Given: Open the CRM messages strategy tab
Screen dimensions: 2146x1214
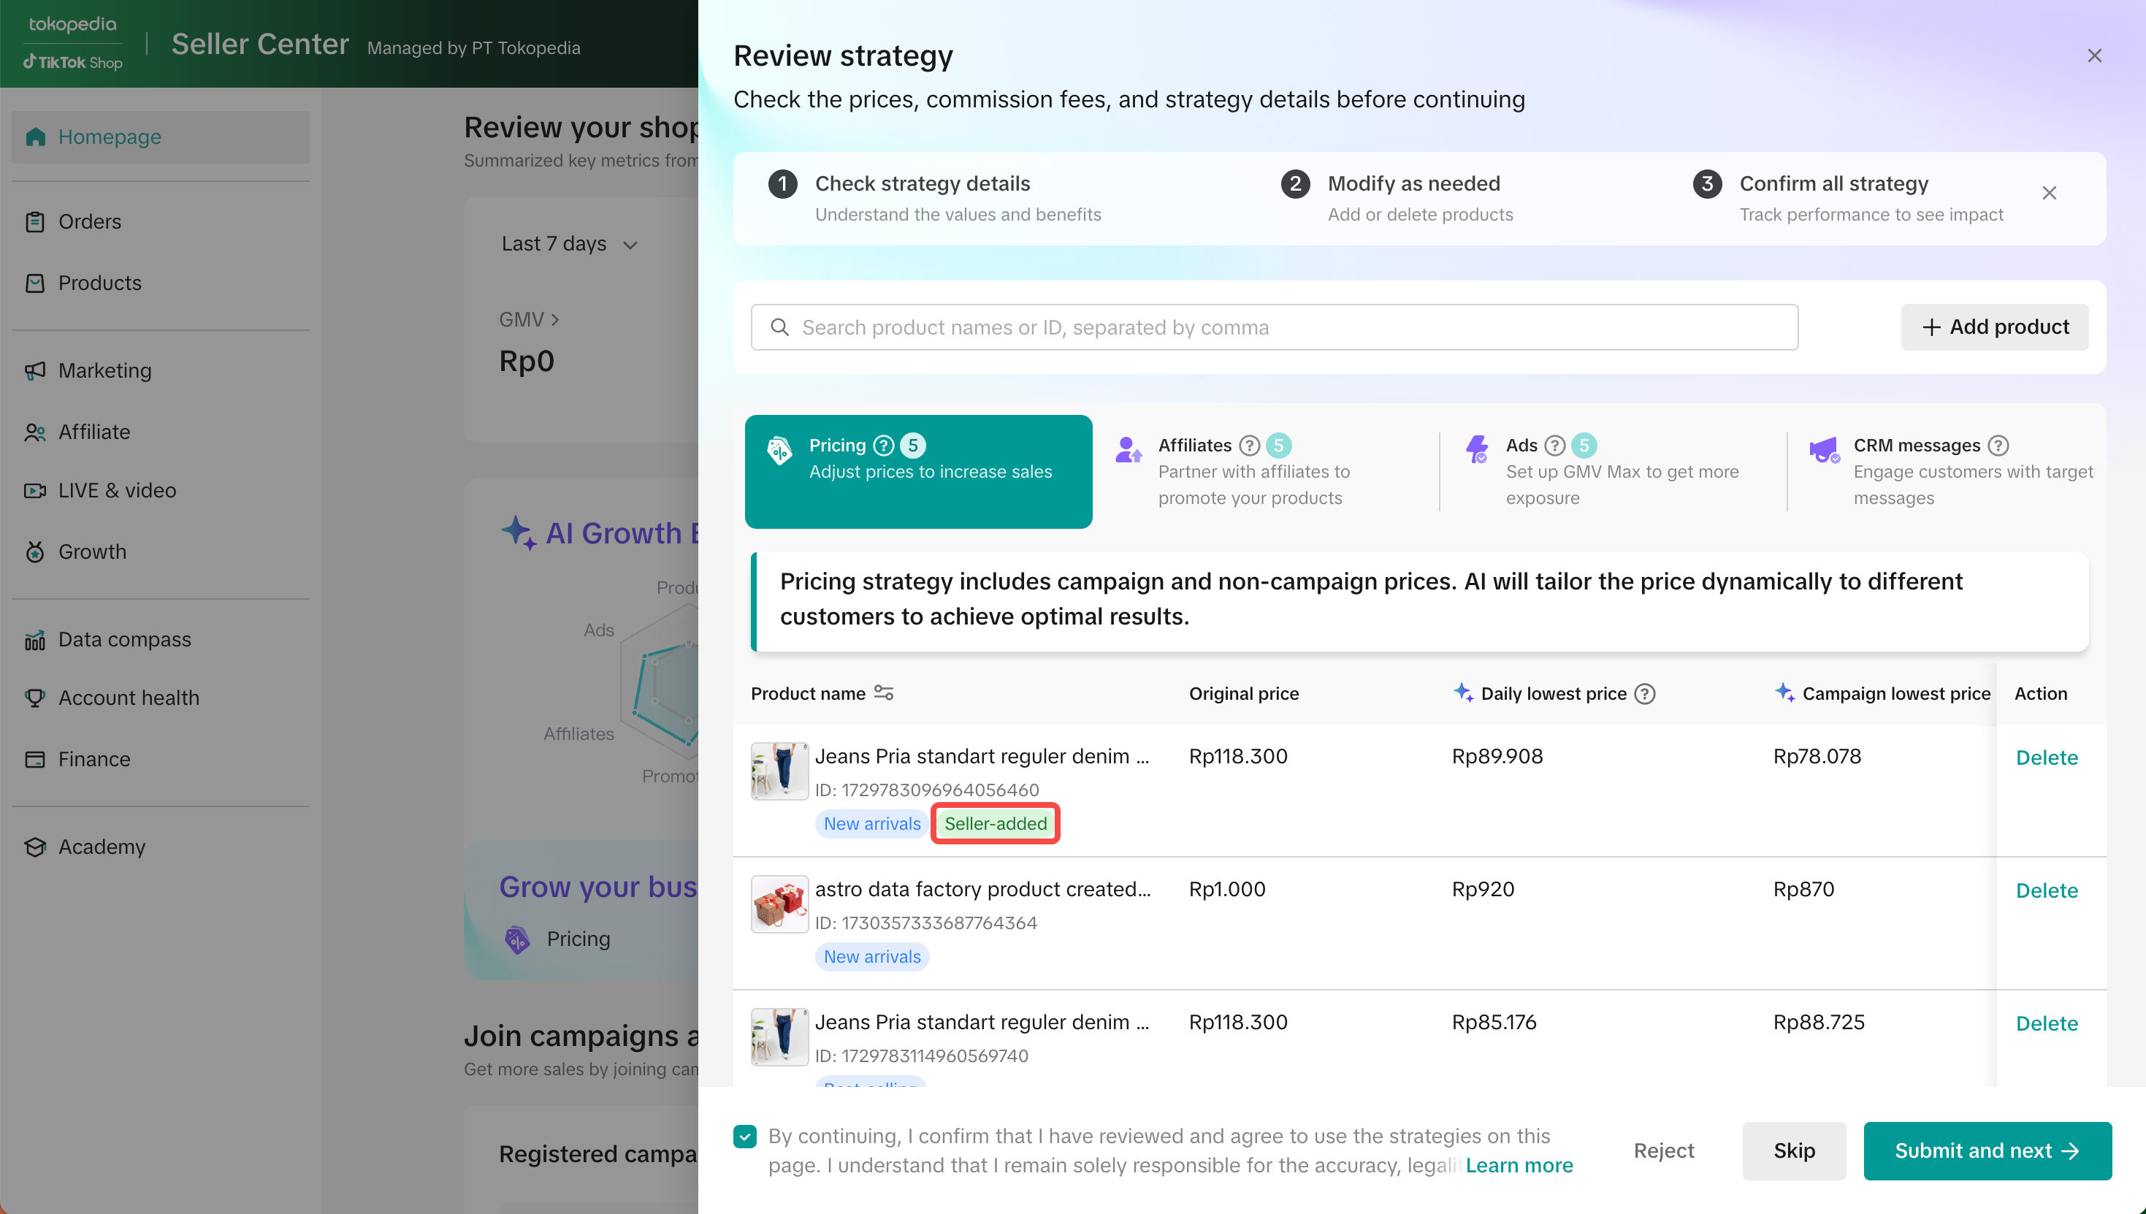Looking at the screenshot, I should 1951,471.
